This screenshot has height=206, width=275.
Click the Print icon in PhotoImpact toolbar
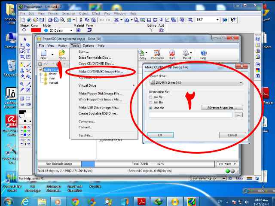point(50,20)
